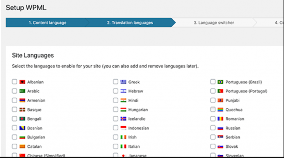Click the Portuguese (Portugal) flag icon
Image resolution: width=284 pixels, height=158 pixels.
coord(220,91)
